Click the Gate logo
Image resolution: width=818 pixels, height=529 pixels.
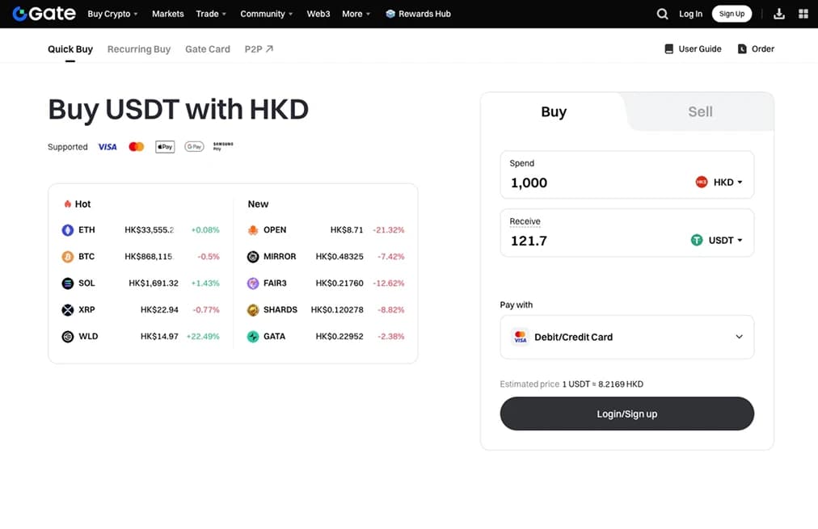(x=44, y=14)
